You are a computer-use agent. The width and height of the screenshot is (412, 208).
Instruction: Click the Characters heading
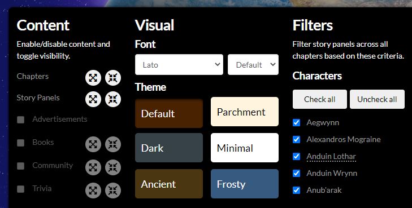(317, 76)
